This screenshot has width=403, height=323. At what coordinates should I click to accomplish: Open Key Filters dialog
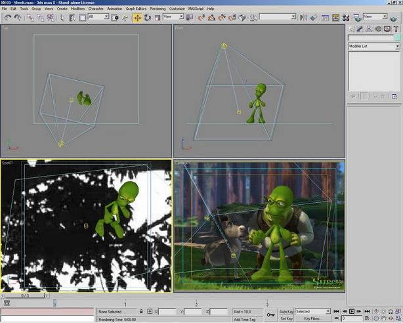click(312, 318)
